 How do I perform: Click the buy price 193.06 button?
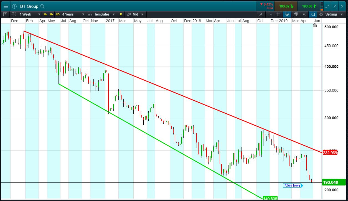click(x=309, y=6)
